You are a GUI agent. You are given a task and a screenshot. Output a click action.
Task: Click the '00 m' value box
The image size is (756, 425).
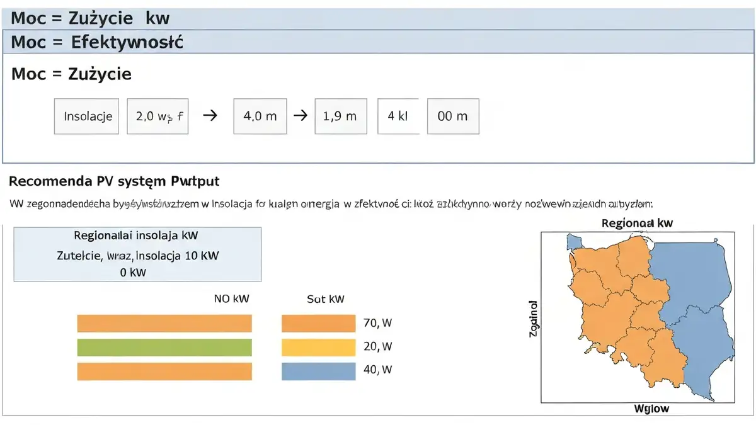click(453, 116)
